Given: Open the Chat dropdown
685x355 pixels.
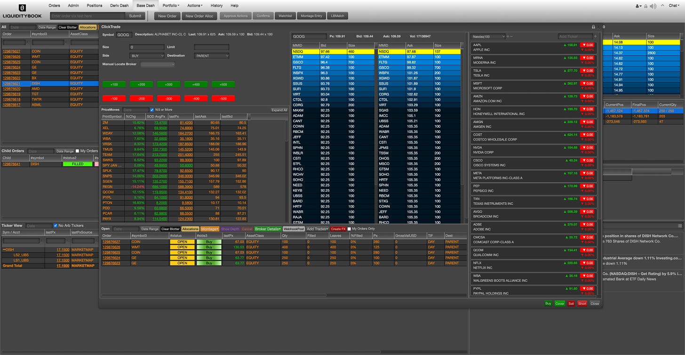Looking at the screenshot, I should click(x=674, y=6).
